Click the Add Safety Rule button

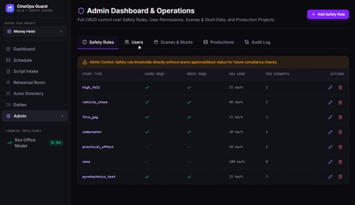(328, 14)
